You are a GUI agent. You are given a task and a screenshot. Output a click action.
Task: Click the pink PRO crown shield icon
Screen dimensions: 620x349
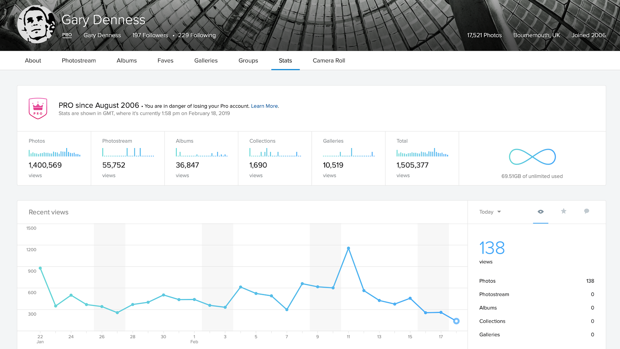click(38, 109)
